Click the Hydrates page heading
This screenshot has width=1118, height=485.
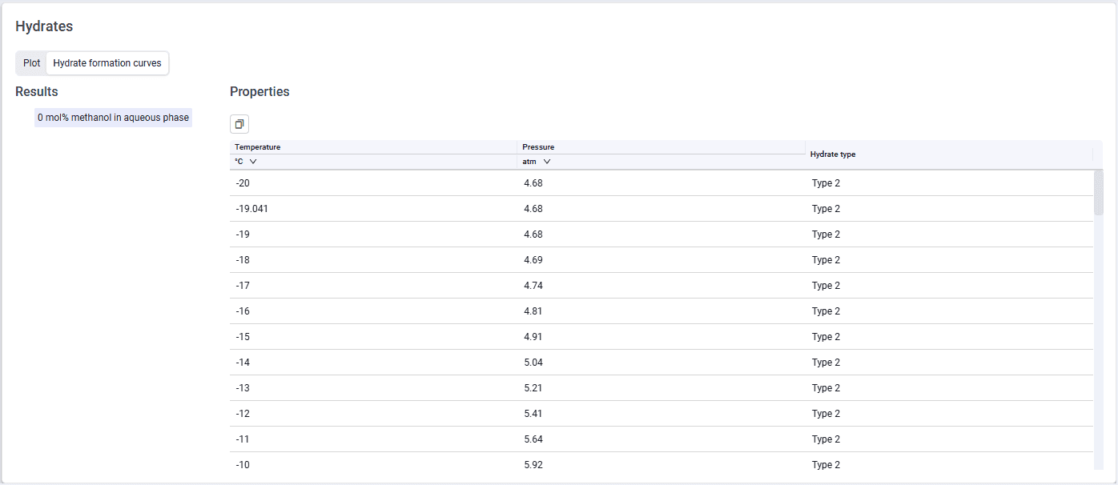click(x=44, y=26)
